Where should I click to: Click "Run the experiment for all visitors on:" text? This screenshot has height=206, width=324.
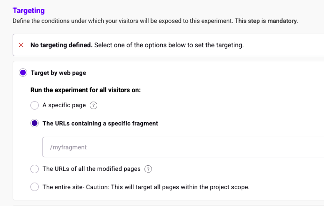pyautogui.click(x=86, y=90)
